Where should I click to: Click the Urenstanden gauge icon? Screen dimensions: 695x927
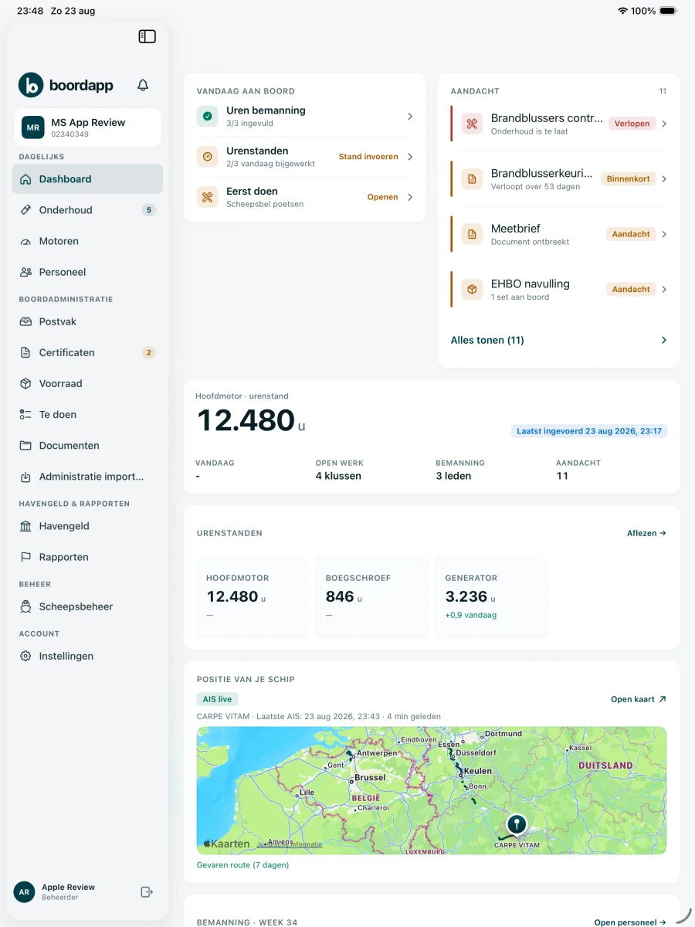(207, 157)
